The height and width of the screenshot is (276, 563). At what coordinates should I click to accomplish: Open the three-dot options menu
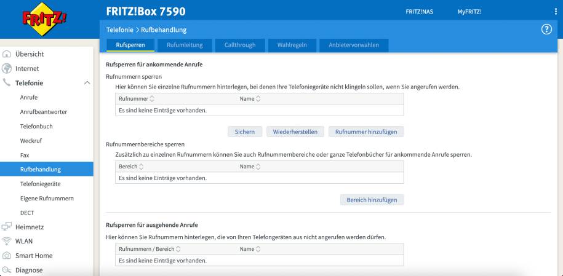pos(556,12)
